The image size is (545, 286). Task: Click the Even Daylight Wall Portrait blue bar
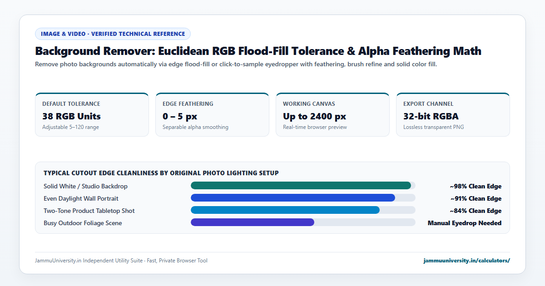[x=293, y=197]
